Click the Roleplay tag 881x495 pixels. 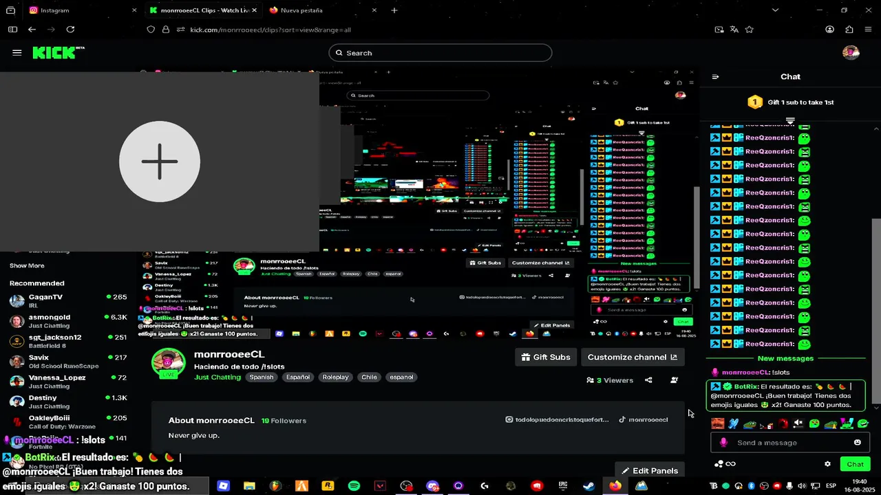pyautogui.click(x=336, y=377)
